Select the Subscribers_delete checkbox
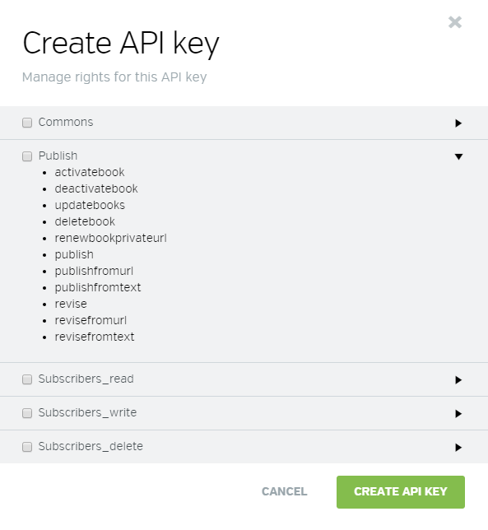Viewport: 488px width, 530px height. click(x=27, y=447)
